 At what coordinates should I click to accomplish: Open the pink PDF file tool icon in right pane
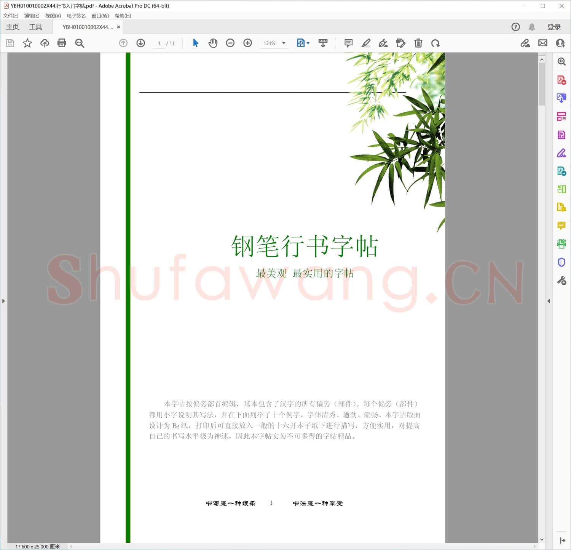click(x=561, y=135)
